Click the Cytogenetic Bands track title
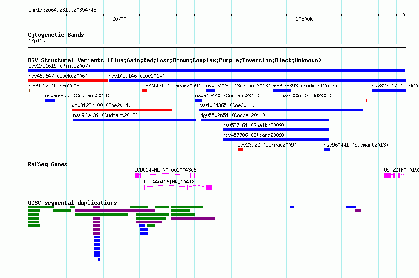The image size is (419, 278). (56, 35)
